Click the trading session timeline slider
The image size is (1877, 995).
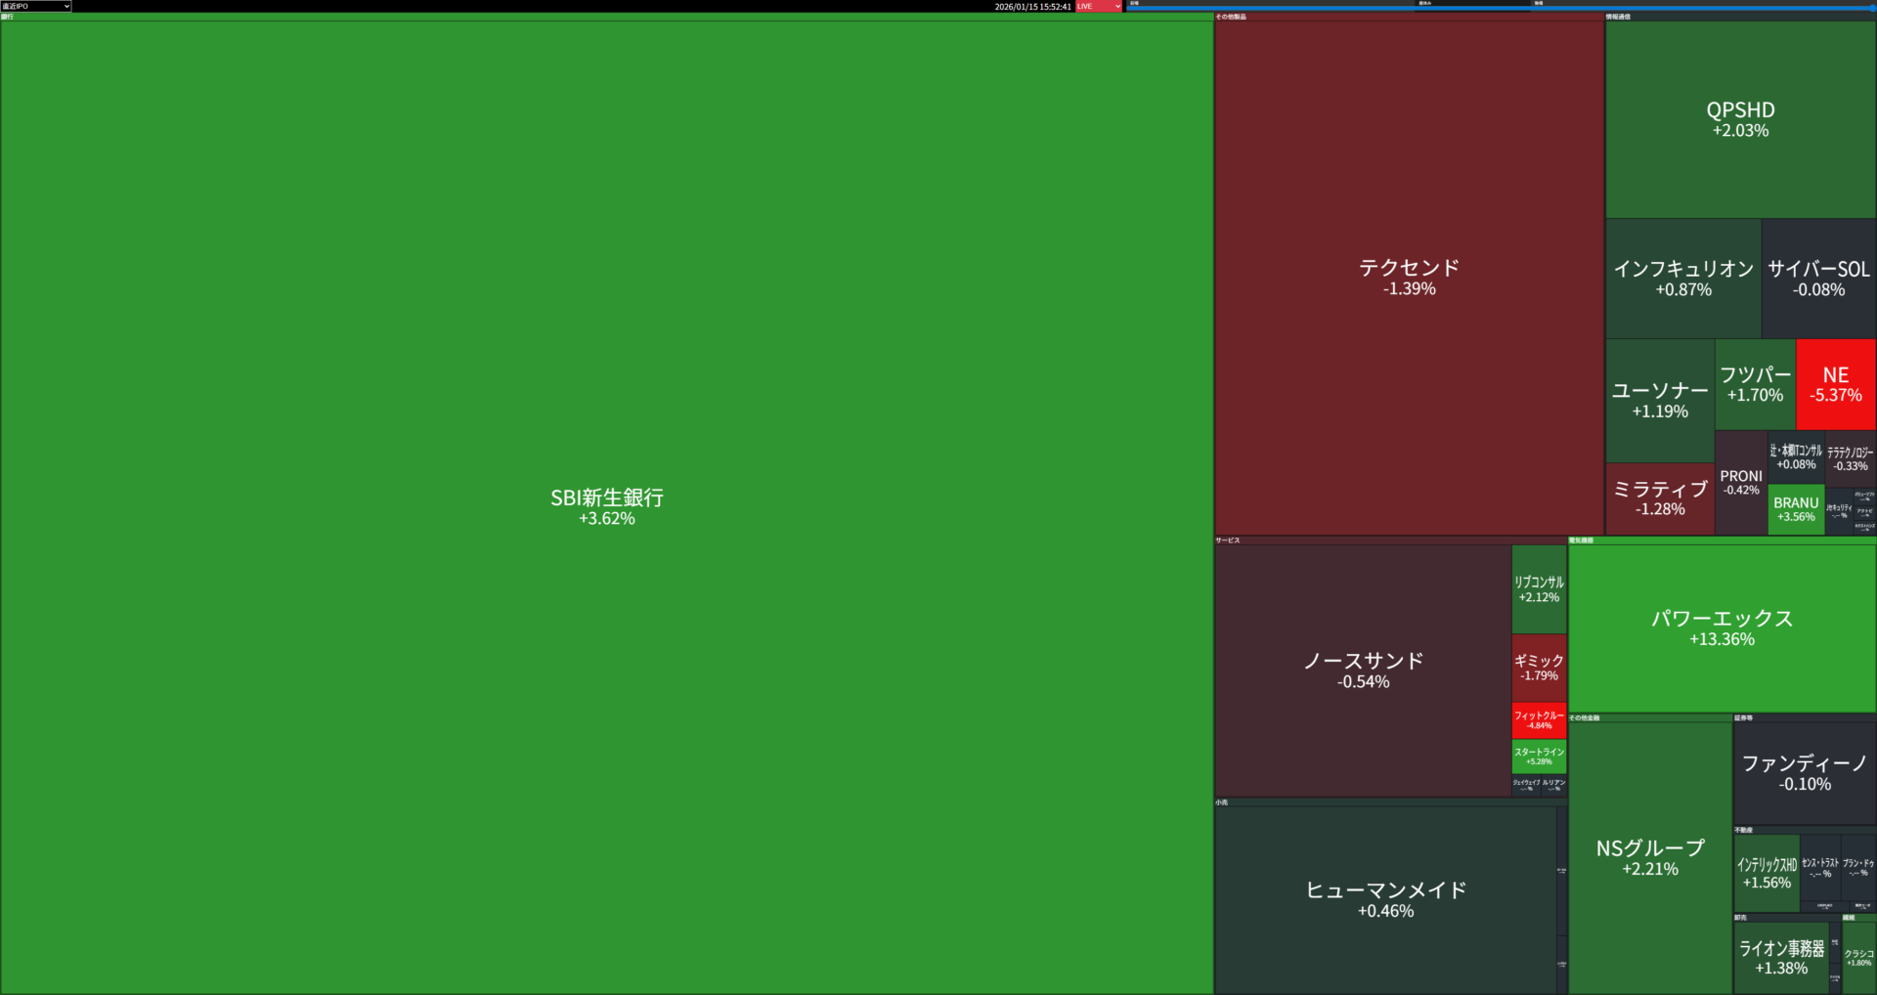(1500, 8)
